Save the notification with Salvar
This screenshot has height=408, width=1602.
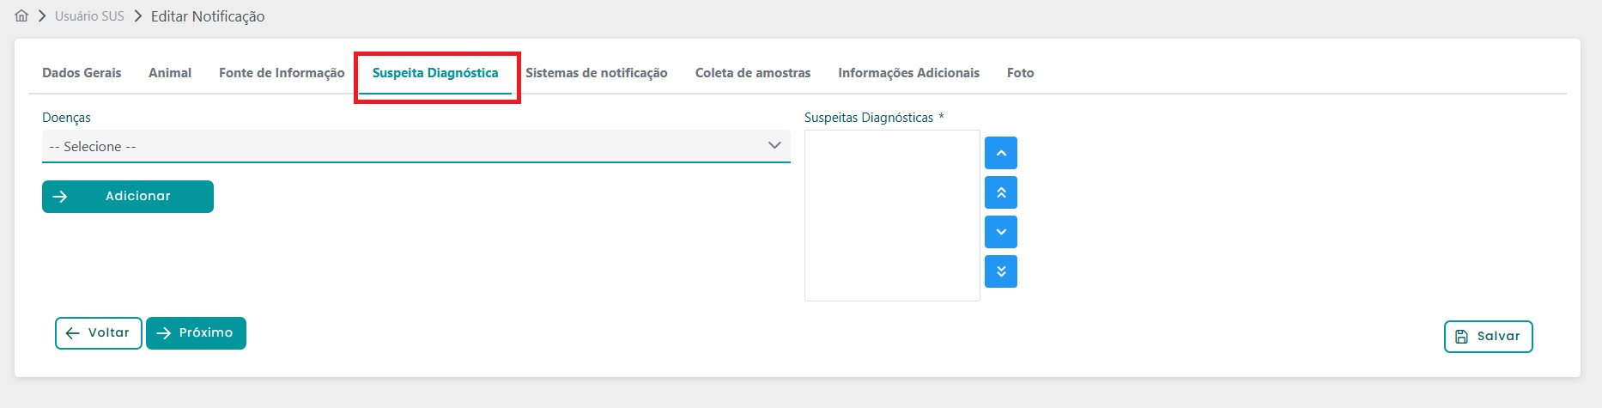click(x=1488, y=337)
